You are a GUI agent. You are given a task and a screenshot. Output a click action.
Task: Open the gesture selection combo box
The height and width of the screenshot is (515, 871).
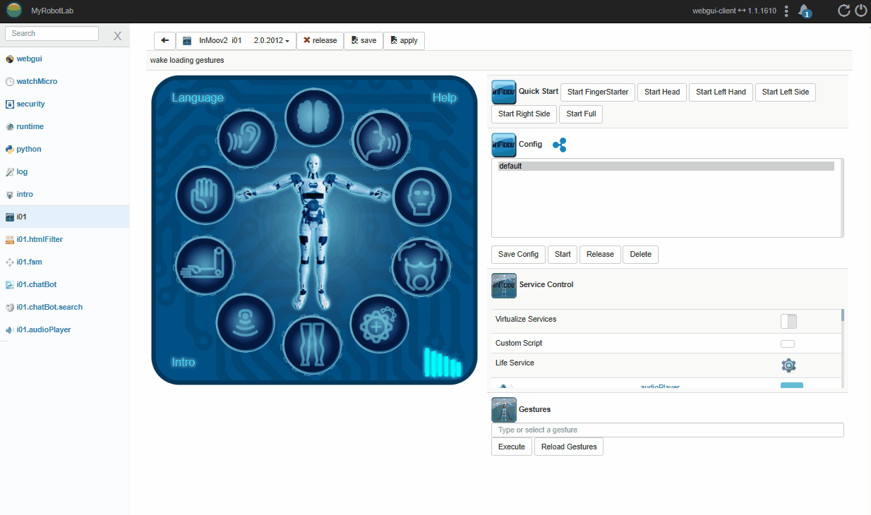(667, 430)
